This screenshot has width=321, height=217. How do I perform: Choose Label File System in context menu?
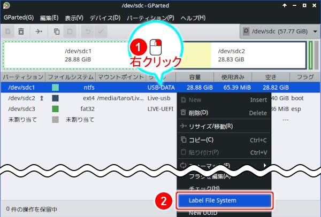coord(224,200)
